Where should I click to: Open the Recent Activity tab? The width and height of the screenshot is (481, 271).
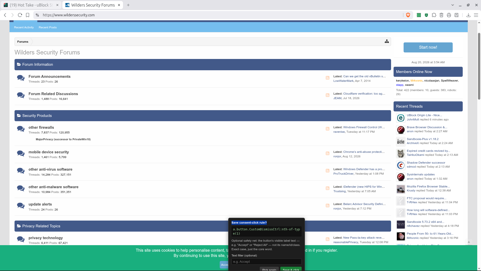24,27
